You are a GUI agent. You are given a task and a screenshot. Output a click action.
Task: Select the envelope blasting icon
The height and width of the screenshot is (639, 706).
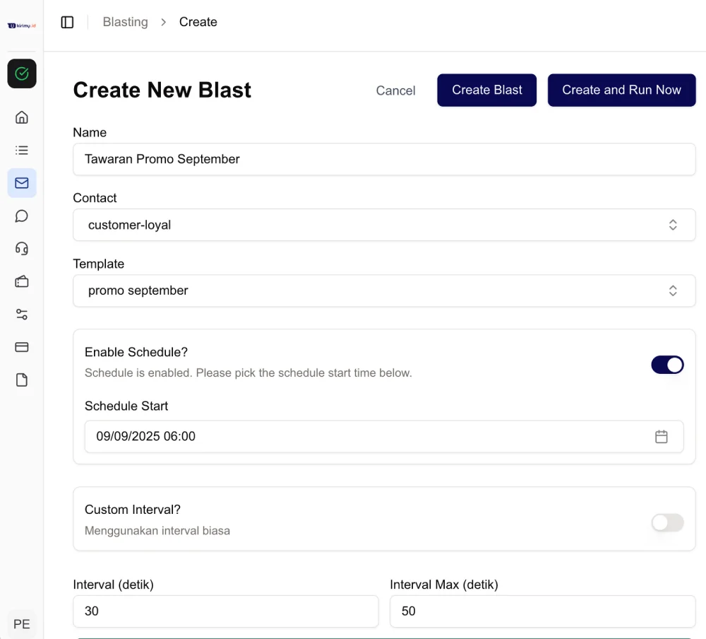22,183
